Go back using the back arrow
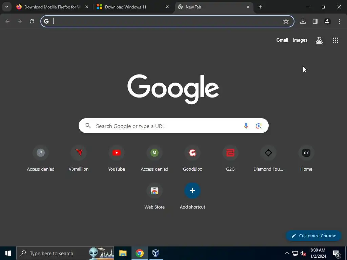Image resolution: width=347 pixels, height=260 pixels. coord(7,21)
